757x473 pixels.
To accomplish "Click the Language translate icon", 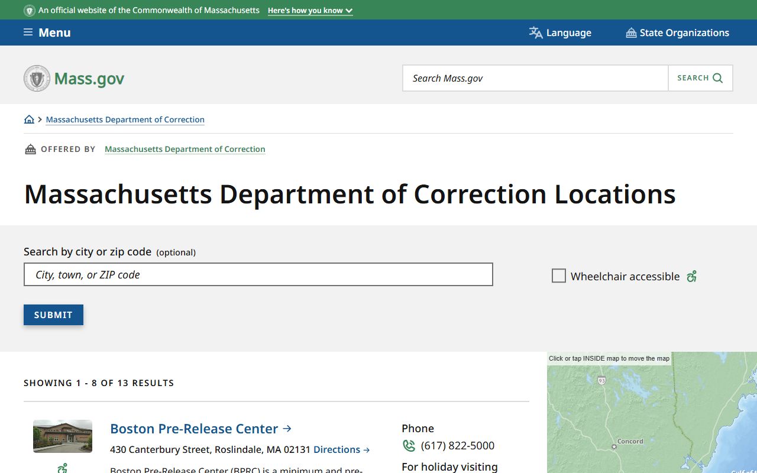I will coord(536,33).
